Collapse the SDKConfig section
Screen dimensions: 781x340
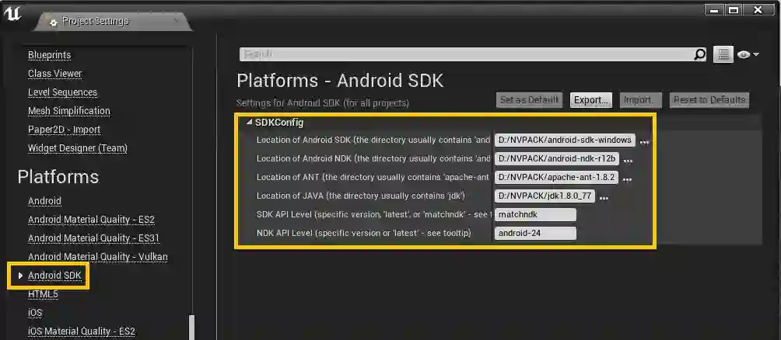[x=250, y=123]
